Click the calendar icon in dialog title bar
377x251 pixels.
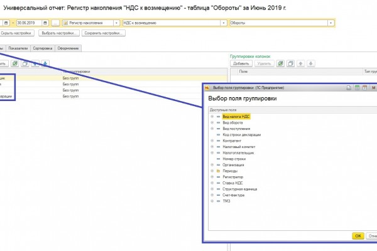(x=365, y=88)
